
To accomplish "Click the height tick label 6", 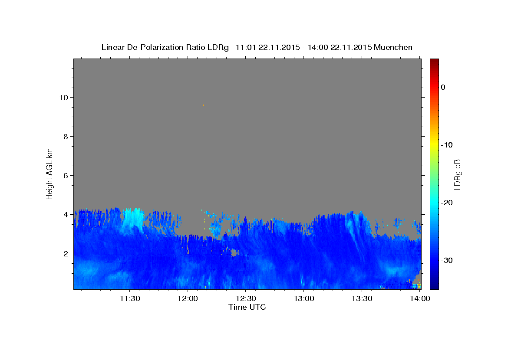I will 66,175.
